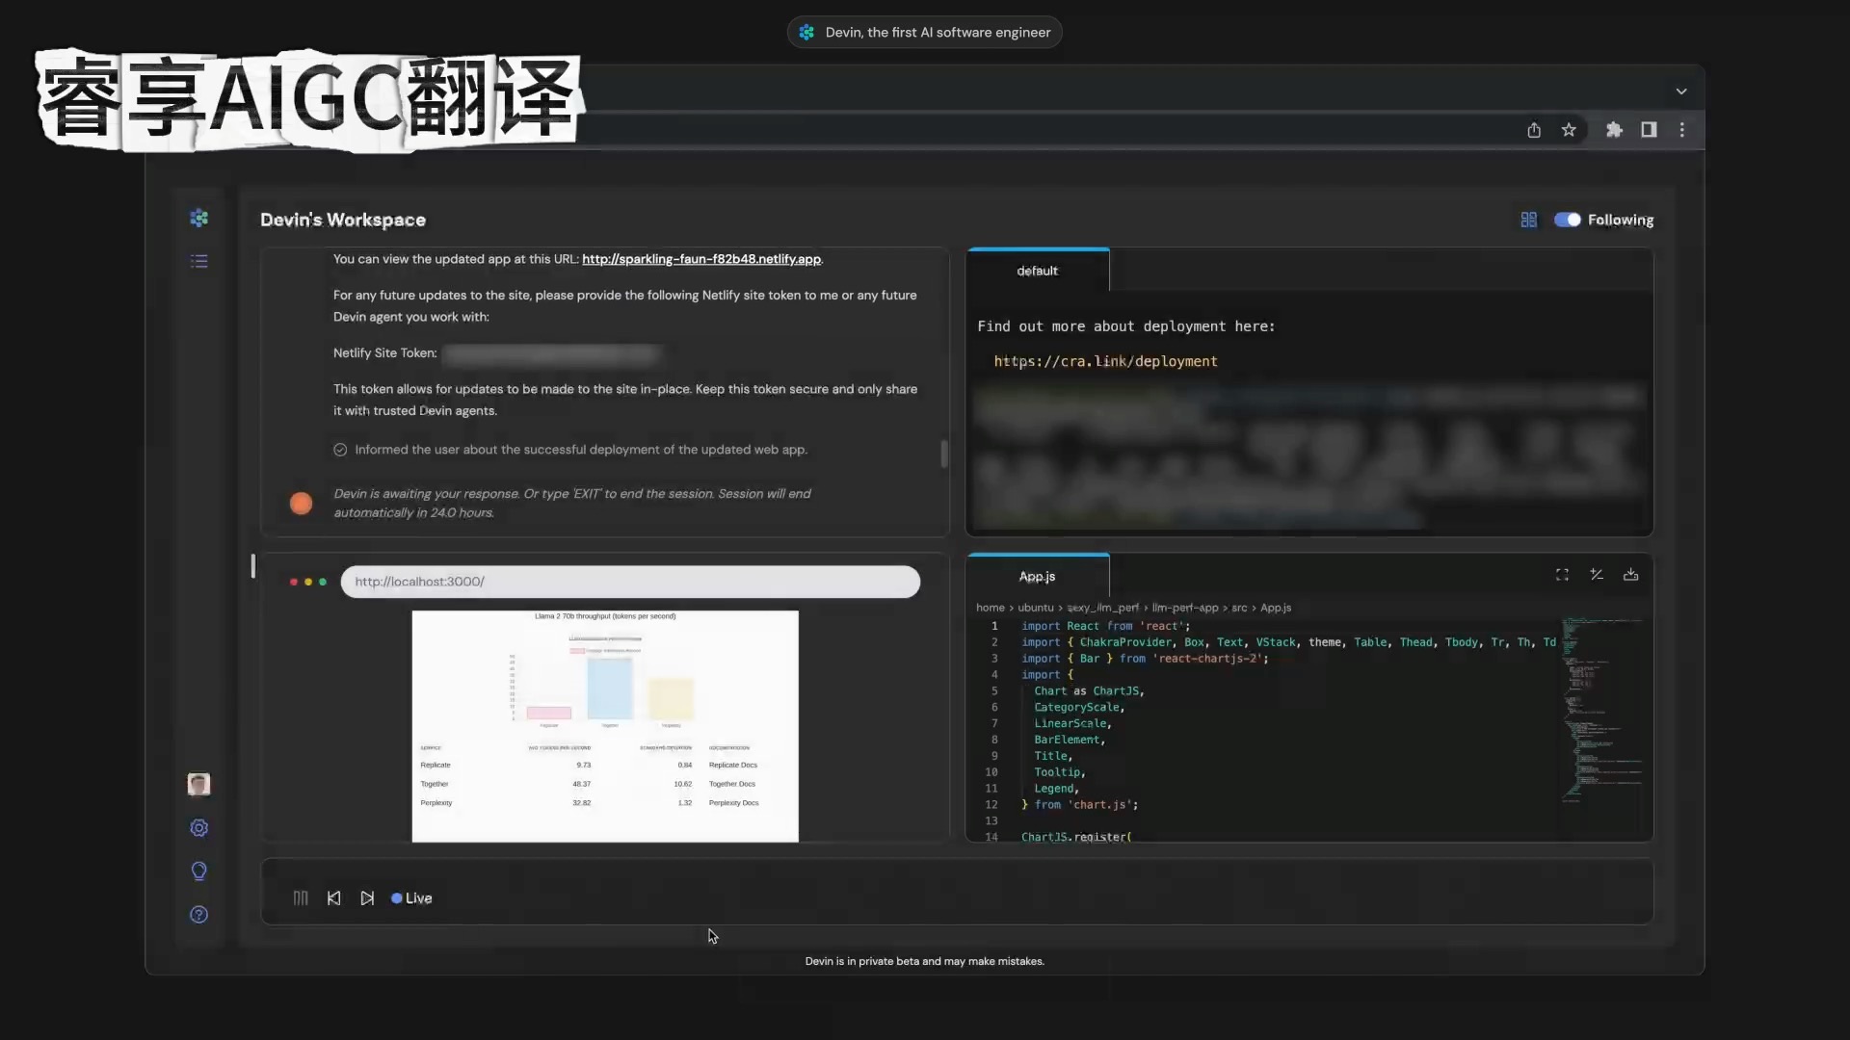1850x1040 pixels.
Task: Open the cra.link/deployment URL in terminal
Action: point(1105,361)
